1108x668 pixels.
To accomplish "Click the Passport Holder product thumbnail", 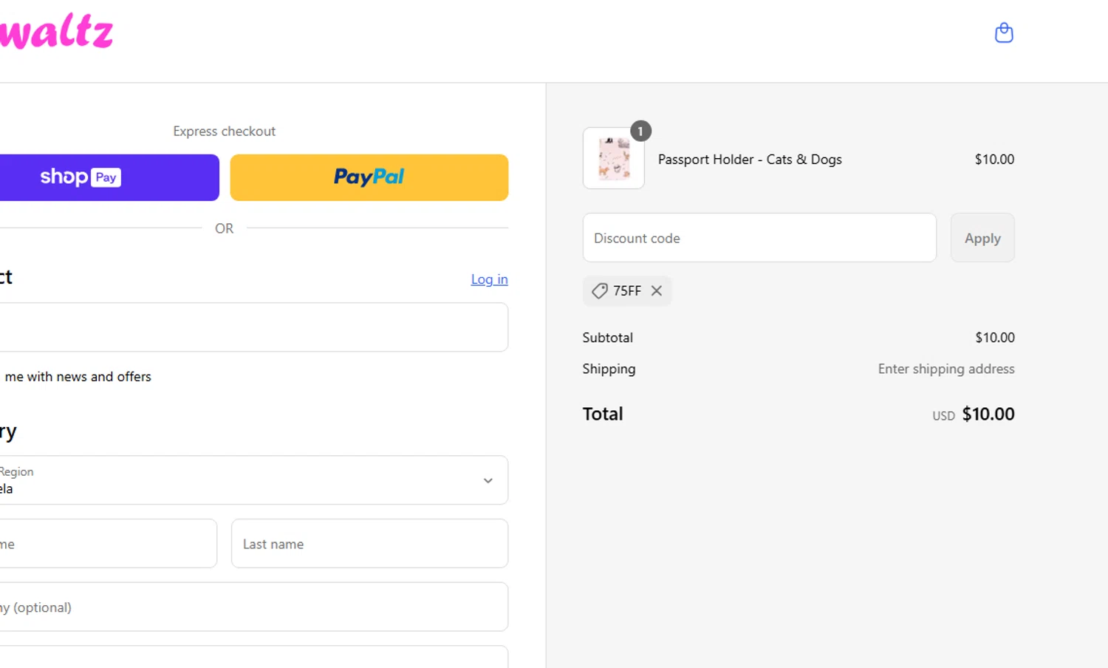I will click(x=613, y=159).
